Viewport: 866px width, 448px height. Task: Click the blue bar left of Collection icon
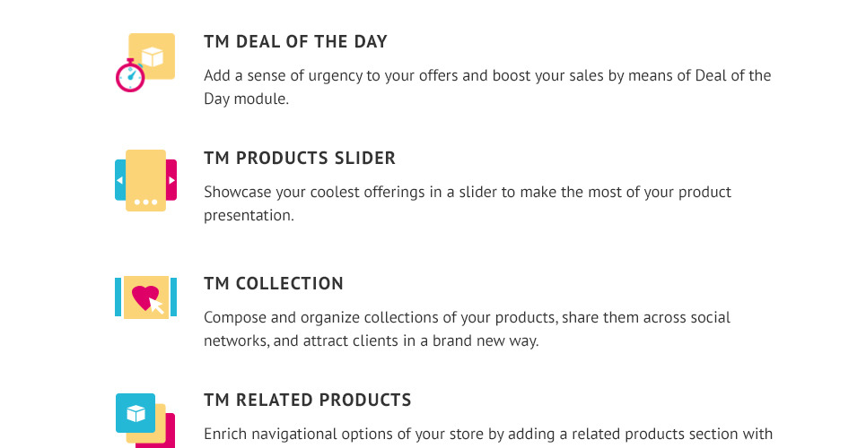118,297
